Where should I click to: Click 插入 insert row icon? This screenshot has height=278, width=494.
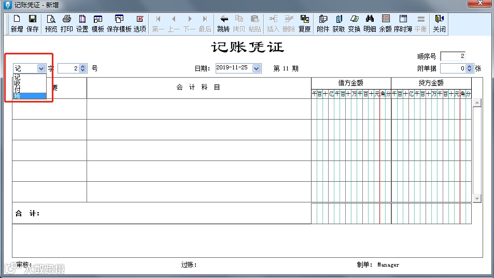pyautogui.click(x=273, y=24)
